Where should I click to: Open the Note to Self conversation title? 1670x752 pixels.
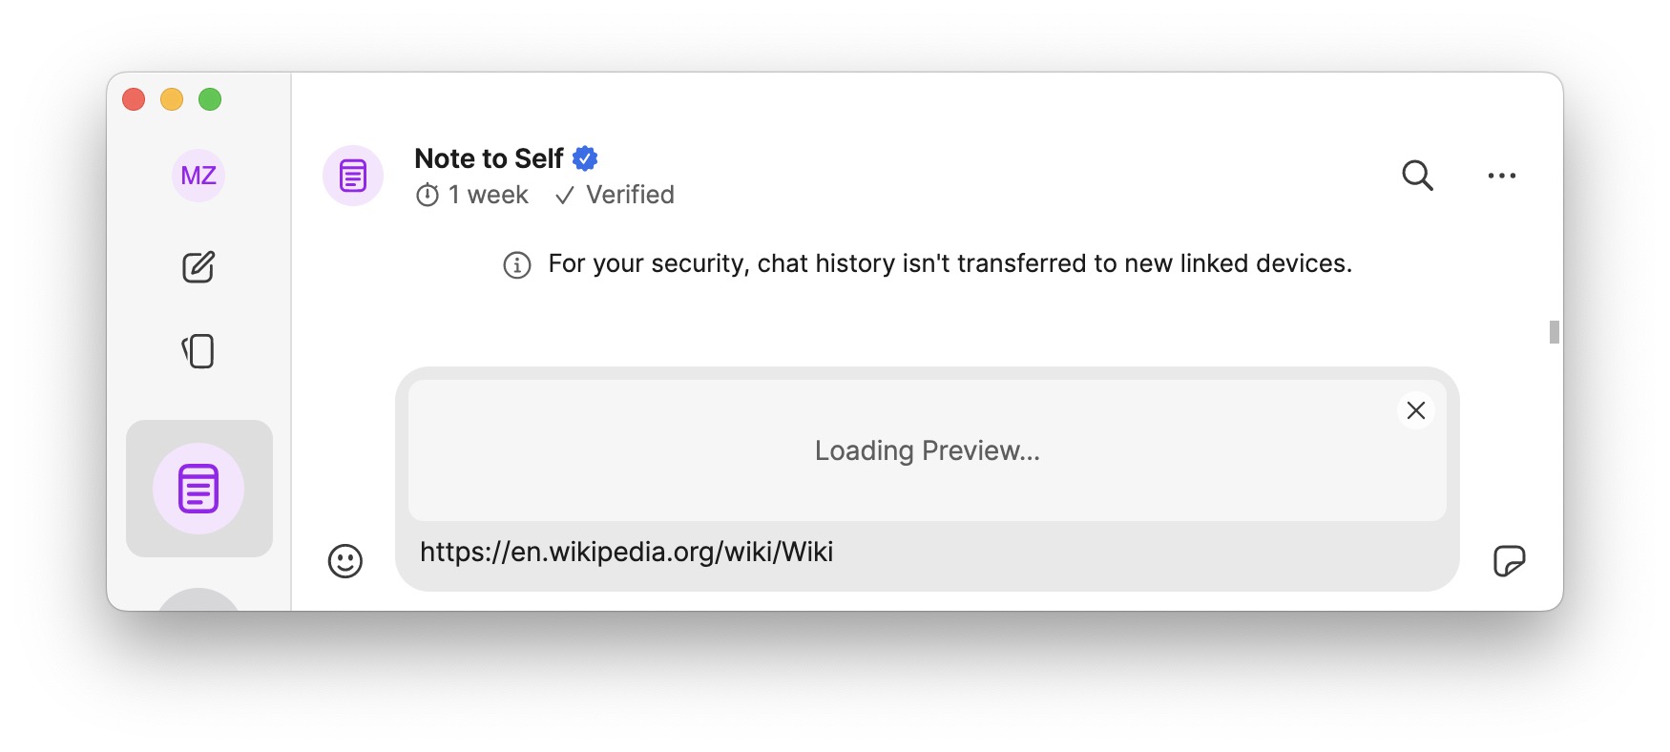coord(489,158)
